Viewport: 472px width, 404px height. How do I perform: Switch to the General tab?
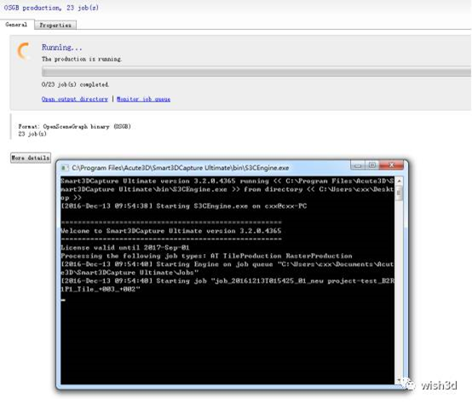click(16, 25)
